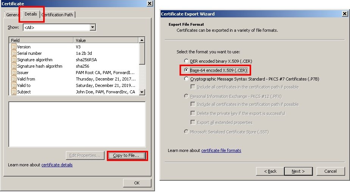350x192 pixels.
Task: Select the Valid from row text
Action: (26, 79)
